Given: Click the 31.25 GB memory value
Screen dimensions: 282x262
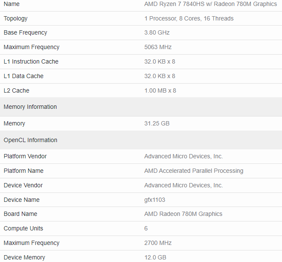Looking at the screenshot, I should (157, 124).
